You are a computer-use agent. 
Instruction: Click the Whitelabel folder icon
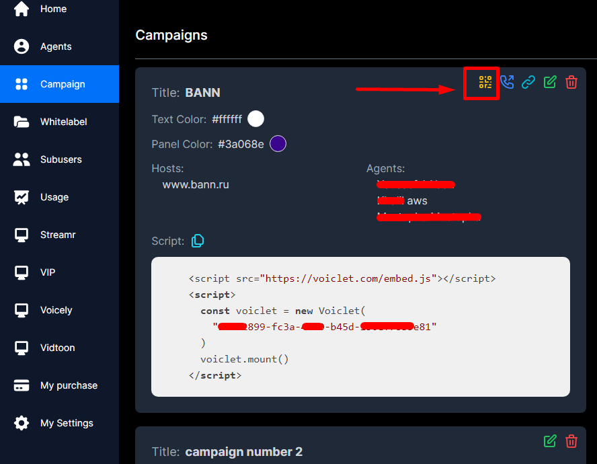pyautogui.click(x=22, y=122)
